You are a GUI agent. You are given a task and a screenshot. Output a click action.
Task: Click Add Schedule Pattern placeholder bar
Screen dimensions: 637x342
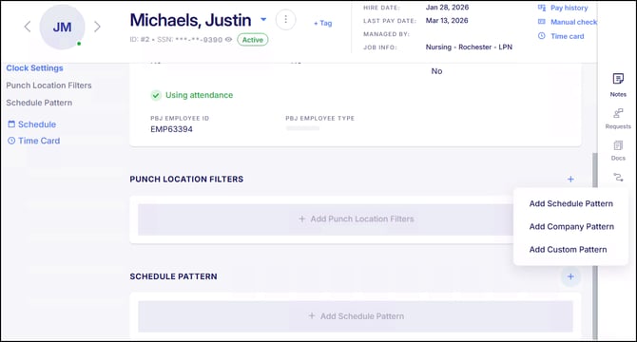point(356,316)
